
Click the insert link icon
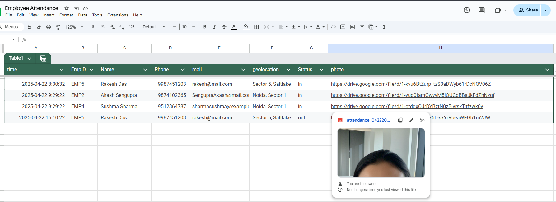(x=333, y=27)
